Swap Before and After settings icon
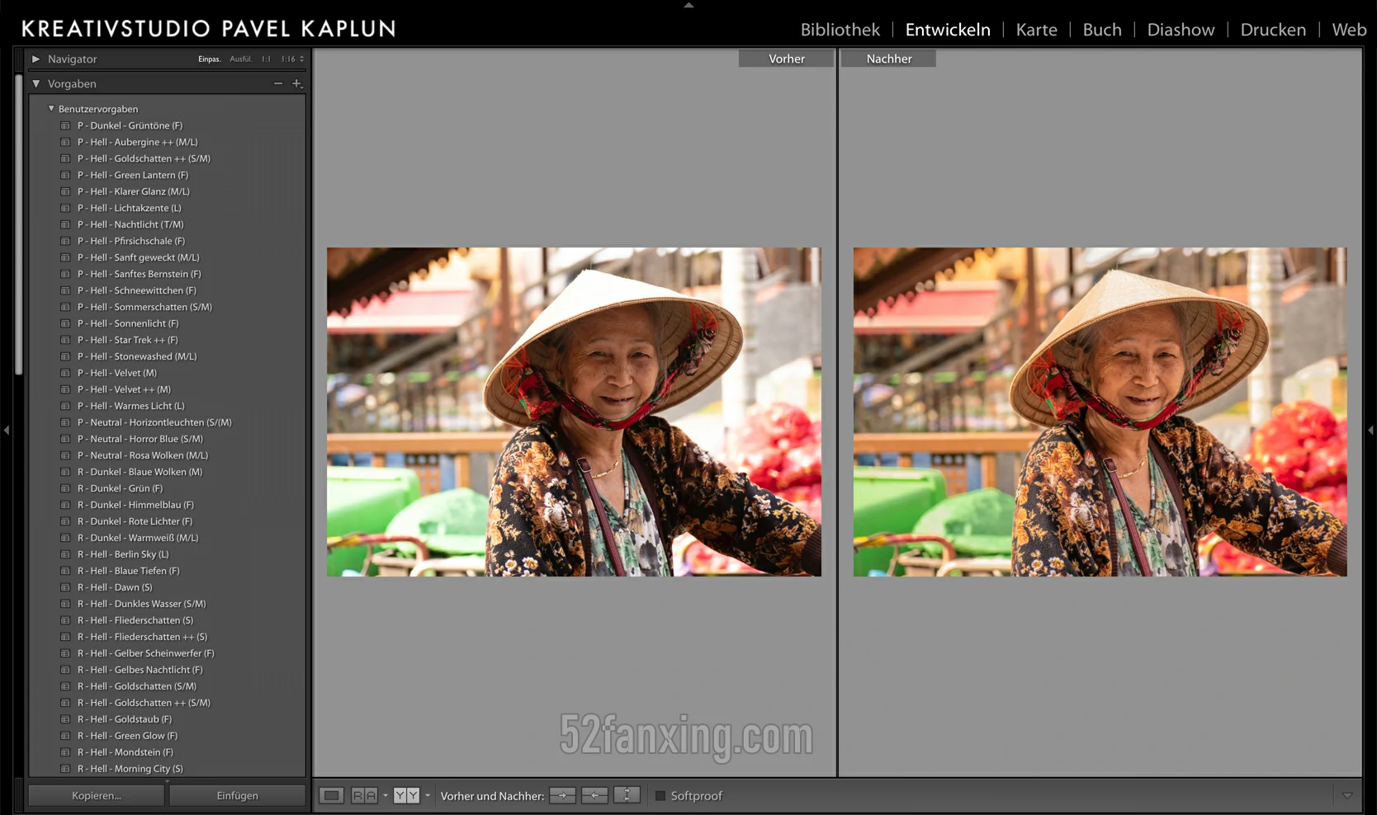Viewport: 1377px width, 815px height. (x=627, y=796)
